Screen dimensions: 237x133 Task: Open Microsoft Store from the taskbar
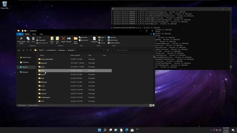(132, 130)
